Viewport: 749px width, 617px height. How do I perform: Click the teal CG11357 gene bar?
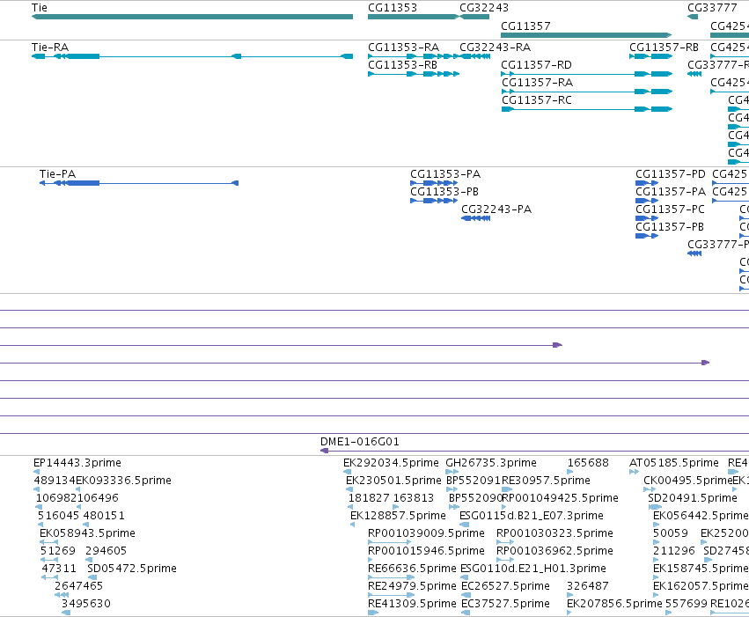[586, 35]
